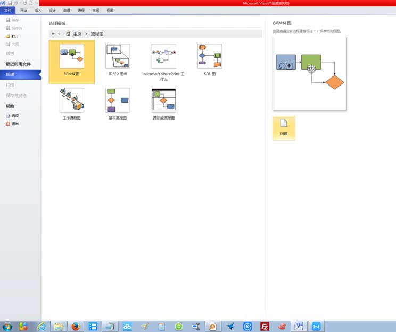
Task: Open the blue list app icon in taskbar
Action: click(93, 327)
